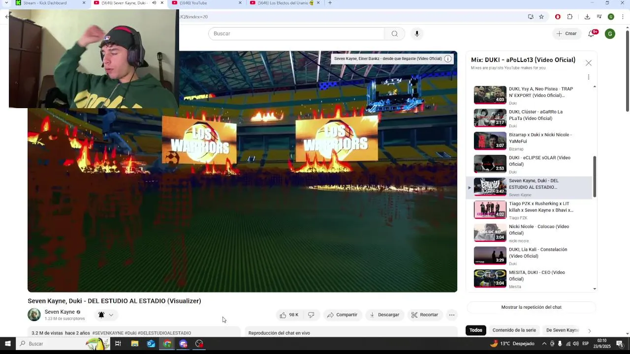Play DUKI - eCLIPSE sOLAR video
Screen dimensions: 630x354
tap(490, 164)
